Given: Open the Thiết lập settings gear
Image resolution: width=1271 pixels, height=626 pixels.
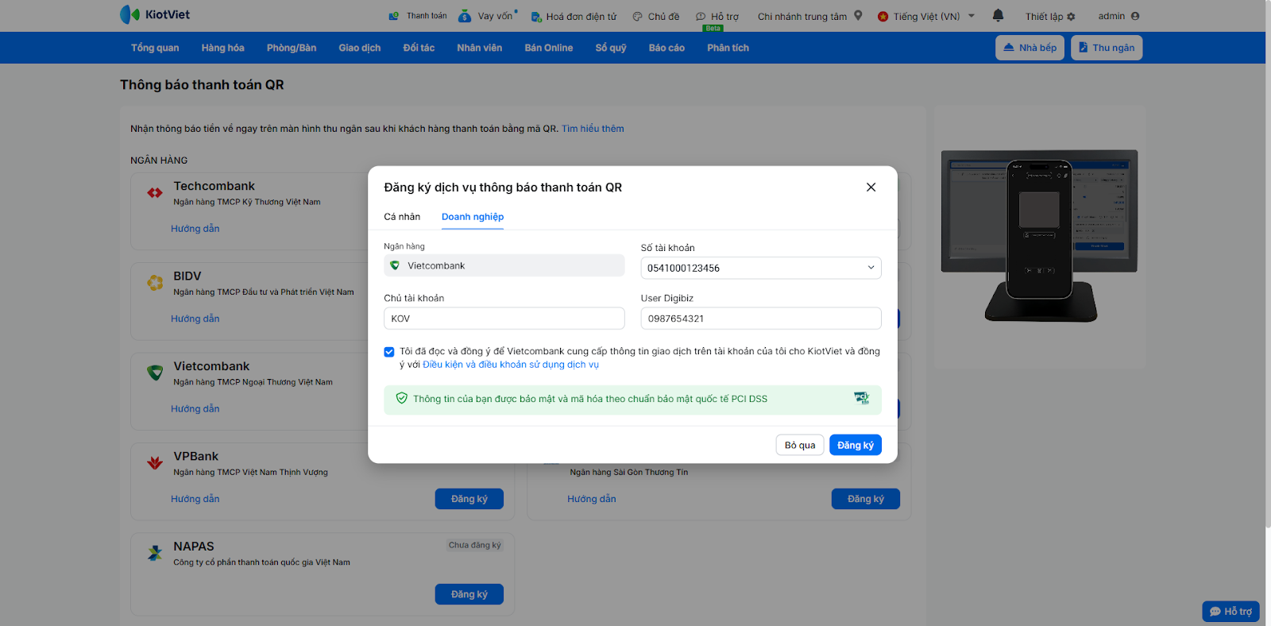Looking at the screenshot, I should coord(1071,17).
